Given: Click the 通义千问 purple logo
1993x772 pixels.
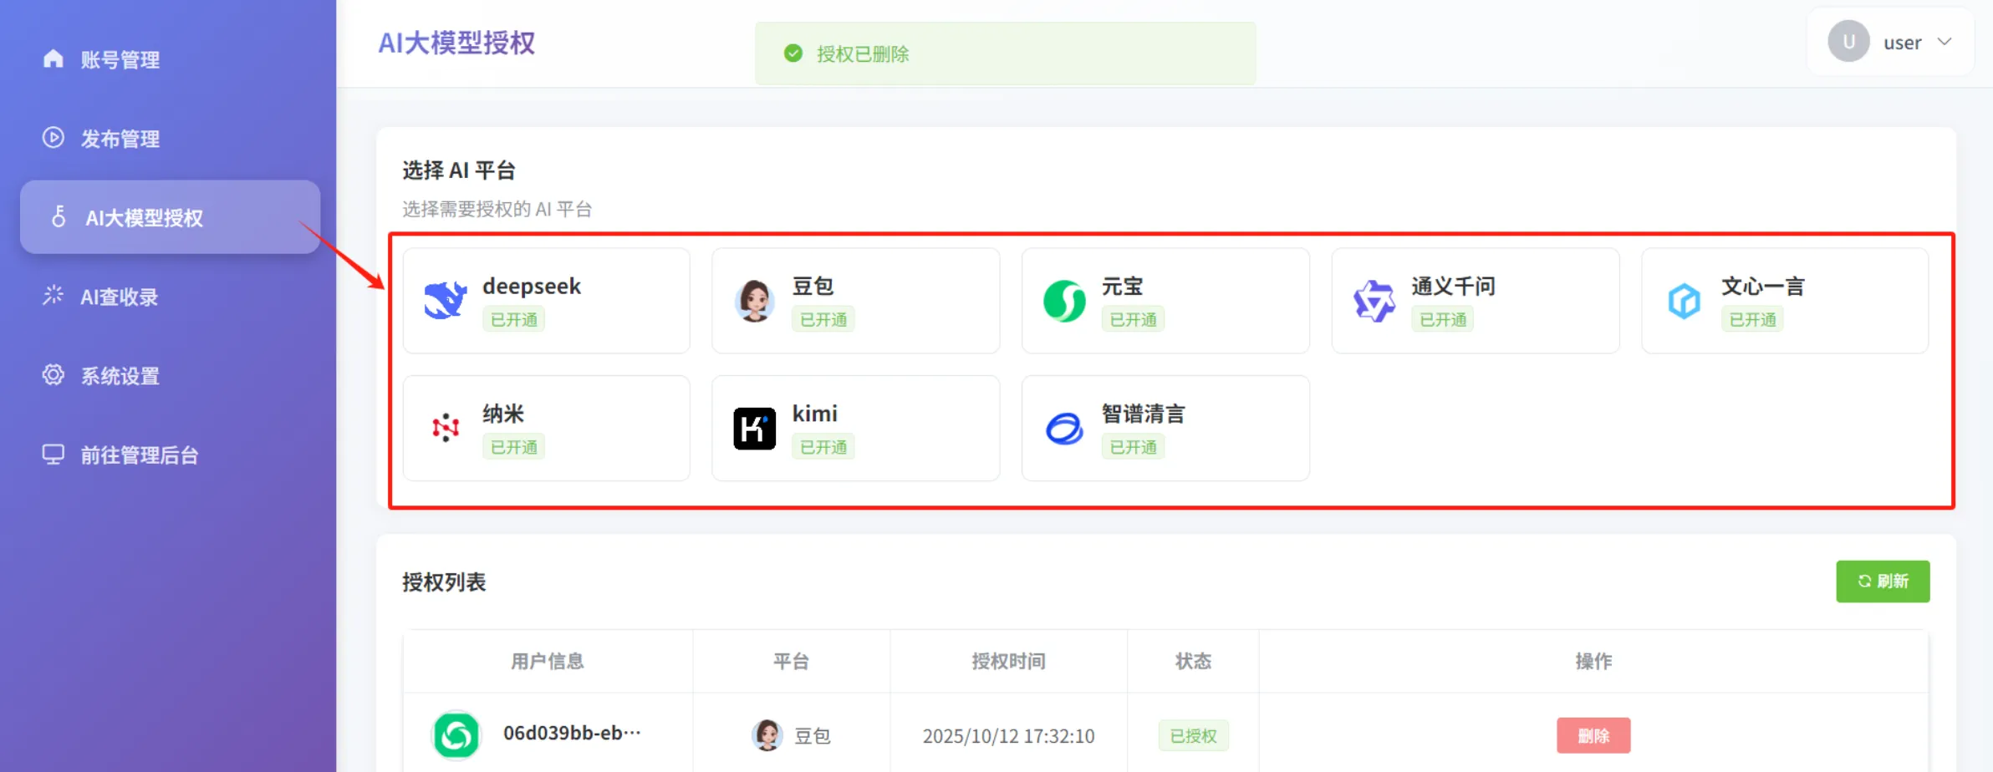Looking at the screenshot, I should pos(1374,301).
